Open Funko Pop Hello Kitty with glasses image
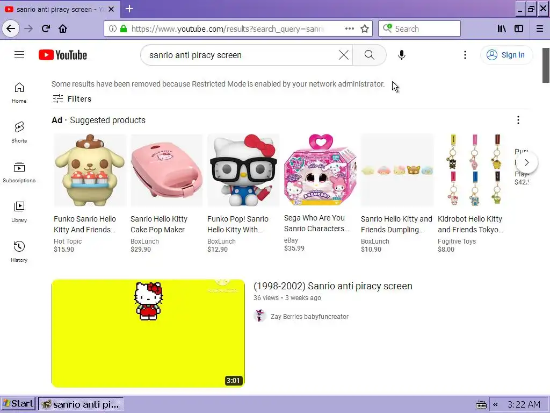The height and width of the screenshot is (413, 550). pyautogui.click(x=243, y=170)
